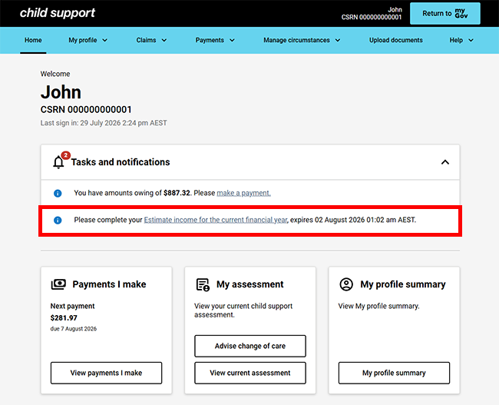Click the My profile summary button

[x=394, y=373]
